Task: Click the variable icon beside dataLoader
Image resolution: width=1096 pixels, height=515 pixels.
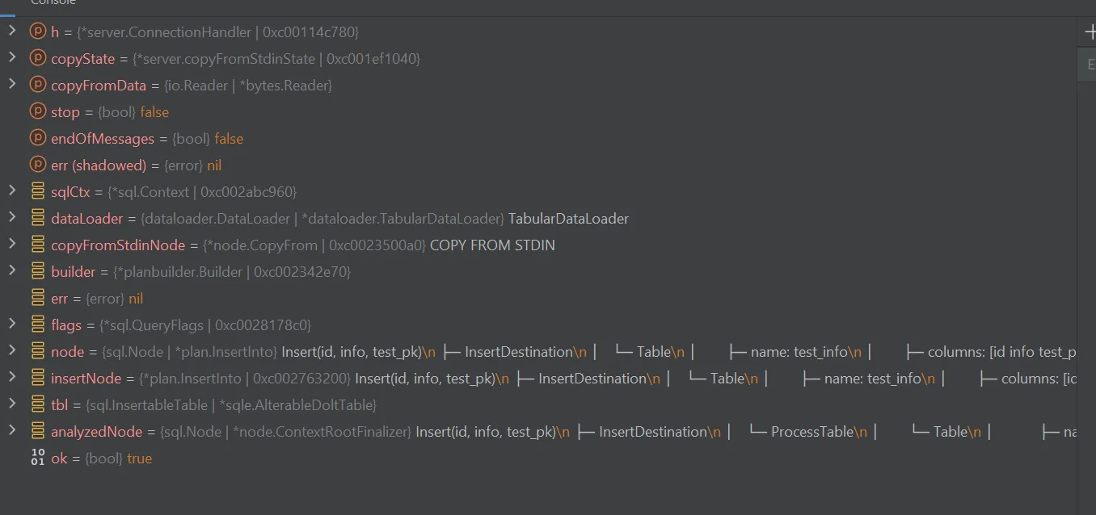Action: (38, 218)
